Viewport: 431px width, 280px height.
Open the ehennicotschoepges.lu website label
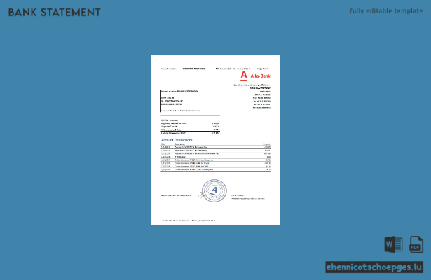click(374, 267)
